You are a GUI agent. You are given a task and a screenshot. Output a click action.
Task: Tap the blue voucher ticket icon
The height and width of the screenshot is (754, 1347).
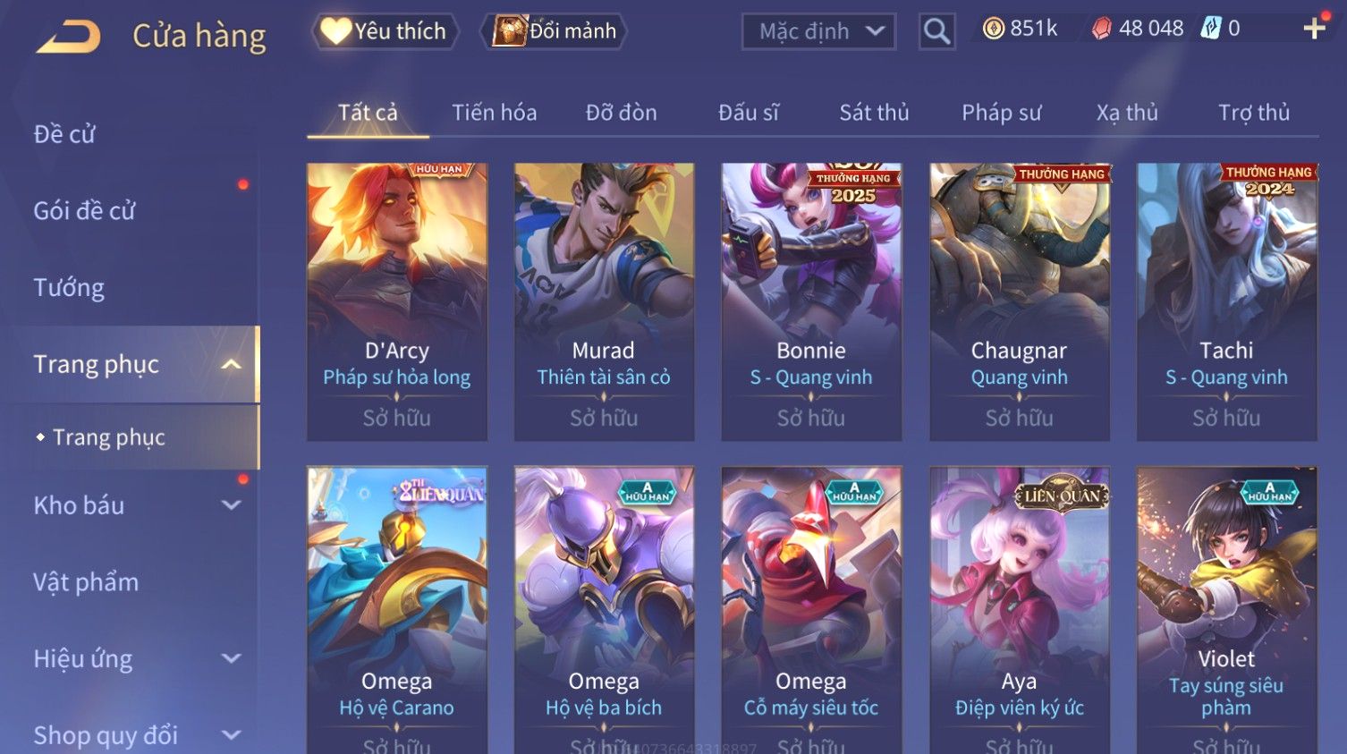point(1210,29)
